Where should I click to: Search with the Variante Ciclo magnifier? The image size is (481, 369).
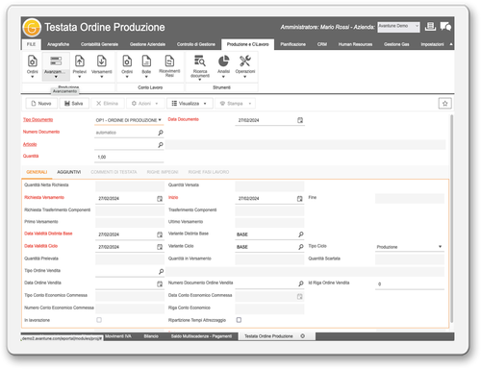point(300,247)
